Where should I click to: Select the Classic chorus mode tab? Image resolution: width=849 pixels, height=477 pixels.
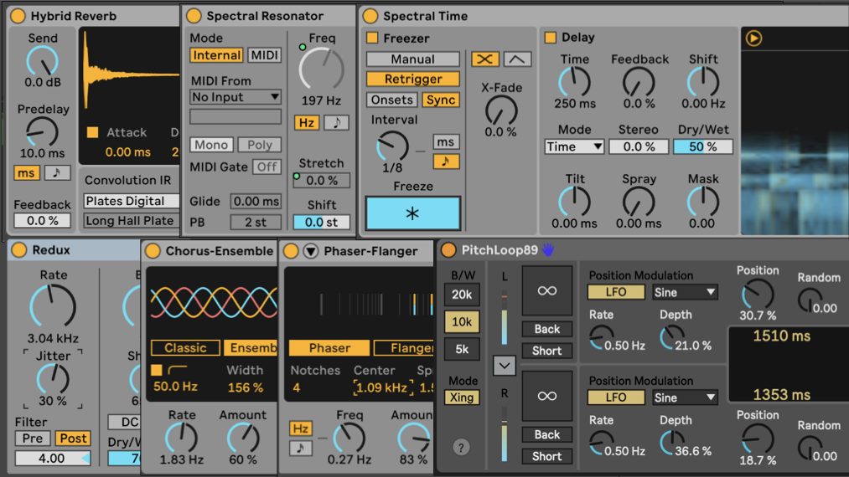coord(185,347)
